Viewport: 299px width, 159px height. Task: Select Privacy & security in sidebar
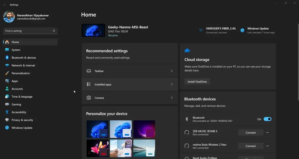tap(30, 120)
